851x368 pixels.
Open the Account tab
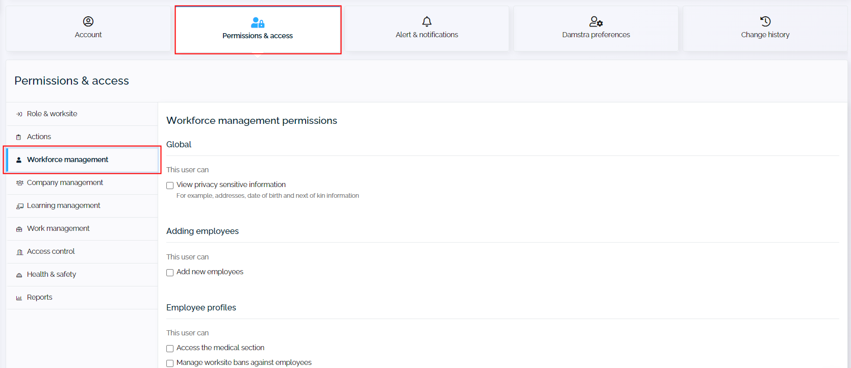[x=88, y=29]
